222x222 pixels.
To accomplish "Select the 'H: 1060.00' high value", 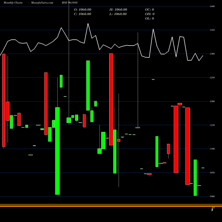I will click(x=118, y=10).
